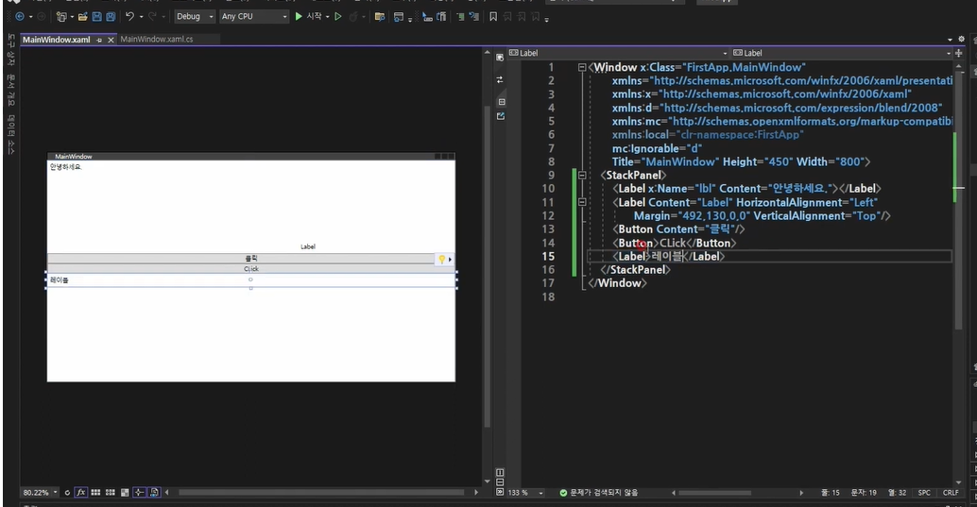Screen dimensions: 977x507
Task: Open the New Project icon dropdown arrow
Action: coord(72,17)
